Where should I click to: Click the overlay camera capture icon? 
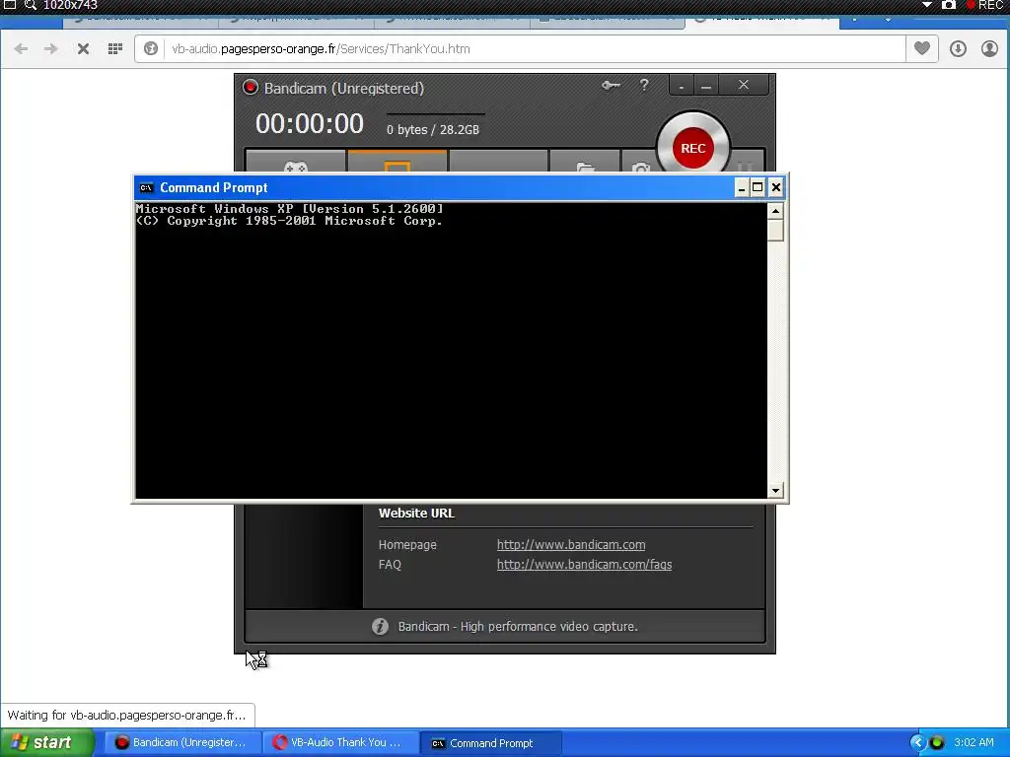click(949, 5)
